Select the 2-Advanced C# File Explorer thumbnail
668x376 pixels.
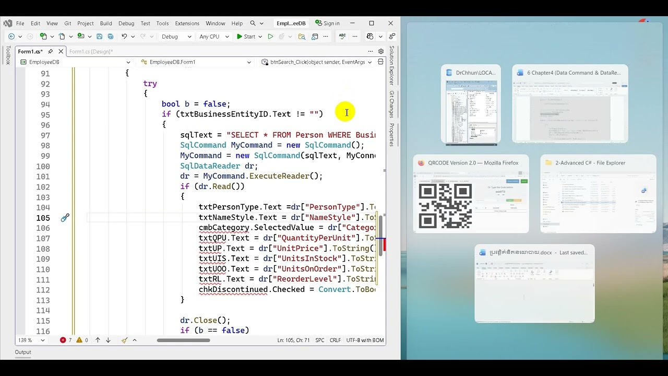pyautogui.click(x=598, y=194)
